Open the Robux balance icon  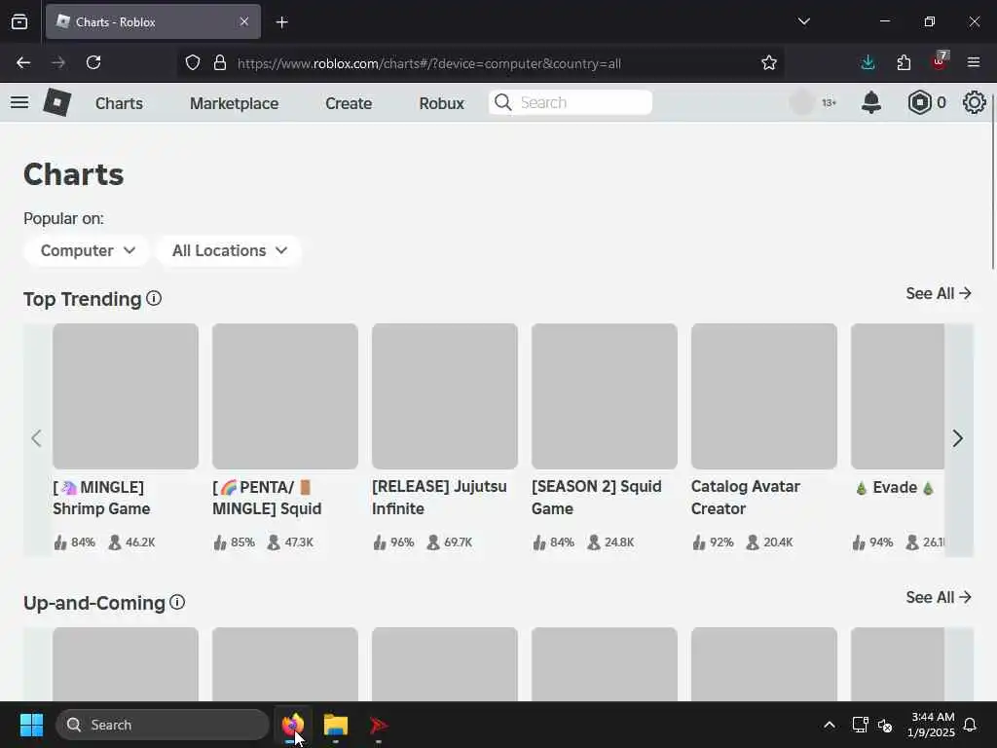coord(919,102)
